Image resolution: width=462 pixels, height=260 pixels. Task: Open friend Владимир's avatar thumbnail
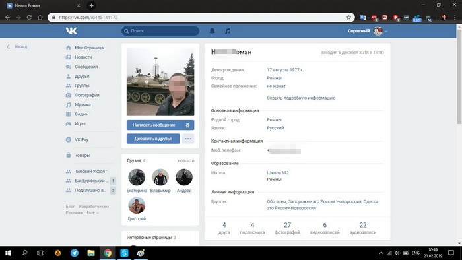(160, 178)
